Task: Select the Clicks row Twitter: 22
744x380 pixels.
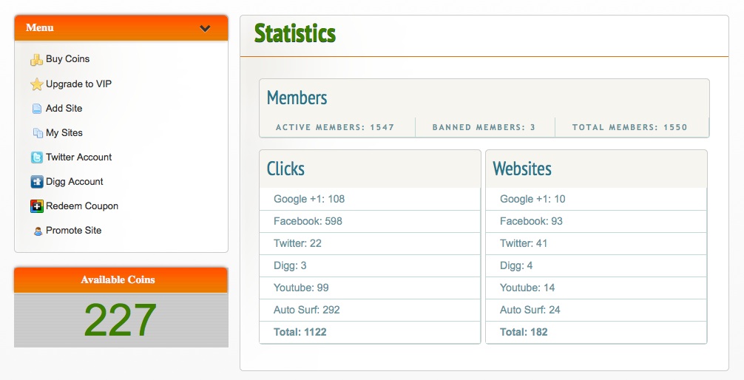Action: 370,244
